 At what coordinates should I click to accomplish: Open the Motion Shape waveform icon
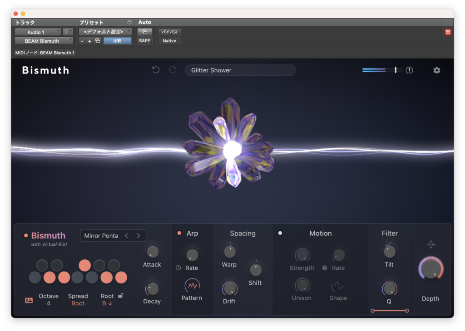tap(337, 286)
